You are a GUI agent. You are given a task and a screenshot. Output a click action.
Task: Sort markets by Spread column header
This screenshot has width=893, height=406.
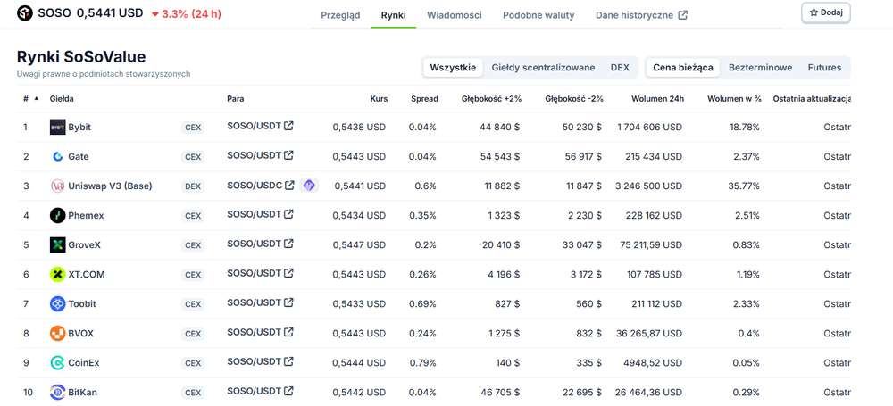click(424, 98)
